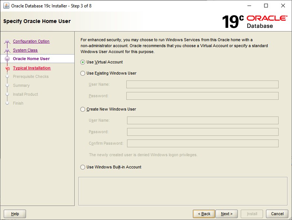The image size is (292, 220).
Task: Click Existing user Password field
Action: tap(202, 96)
